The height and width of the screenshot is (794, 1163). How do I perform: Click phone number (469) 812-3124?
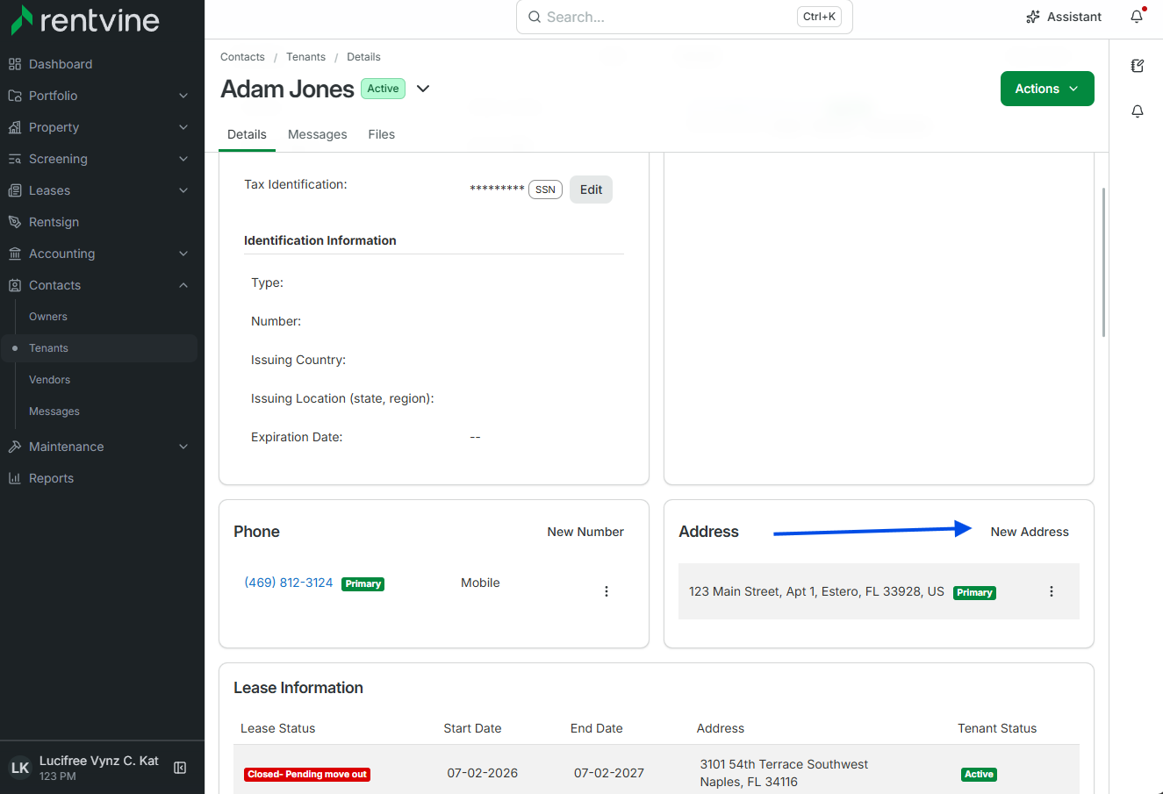289,583
